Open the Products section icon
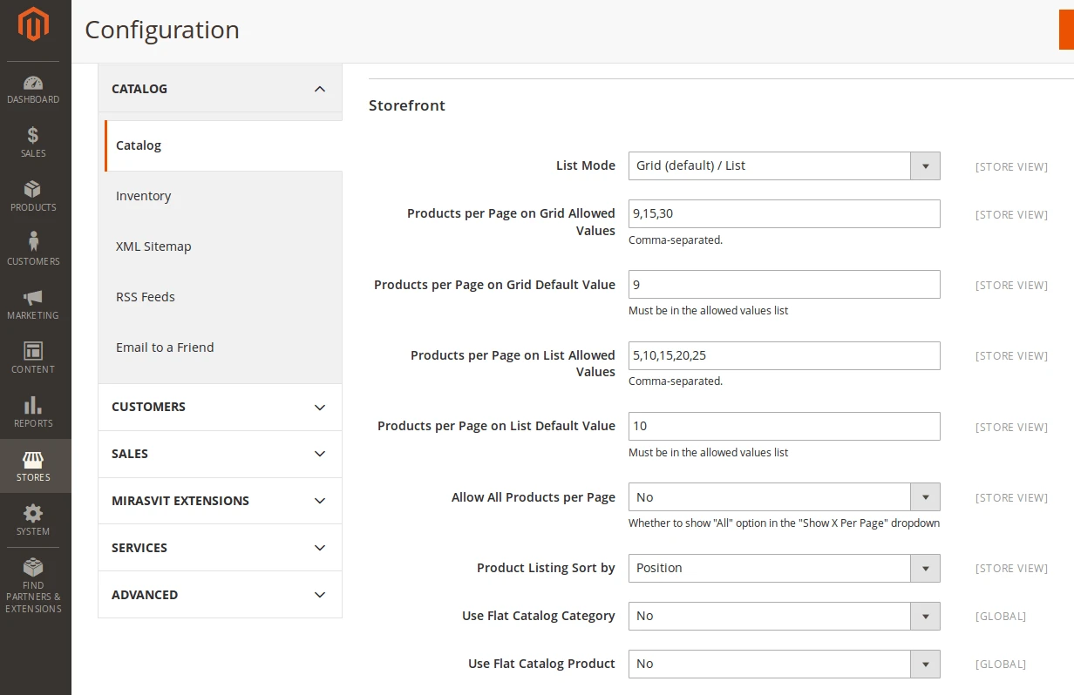 click(x=33, y=196)
